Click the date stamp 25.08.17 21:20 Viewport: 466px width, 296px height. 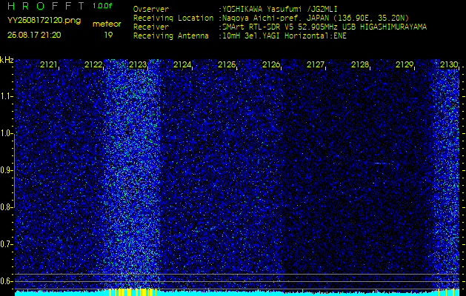pyautogui.click(x=34, y=35)
